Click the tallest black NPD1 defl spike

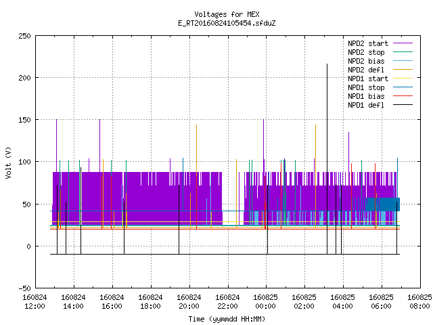327,159
